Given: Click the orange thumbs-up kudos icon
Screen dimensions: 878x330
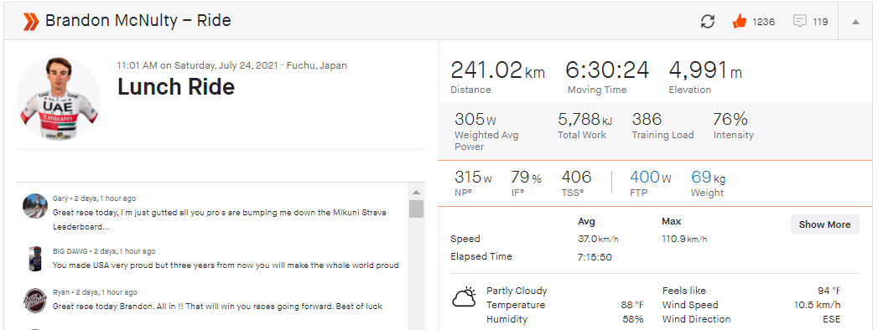Looking at the screenshot, I should click(x=740, y=22).
